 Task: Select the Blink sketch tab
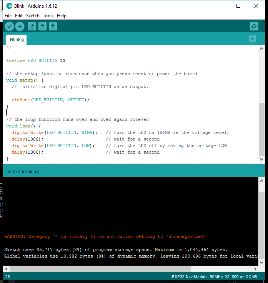click(x=16, y=40)
